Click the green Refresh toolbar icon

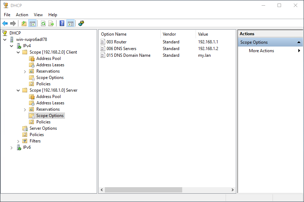click(43, 24)
